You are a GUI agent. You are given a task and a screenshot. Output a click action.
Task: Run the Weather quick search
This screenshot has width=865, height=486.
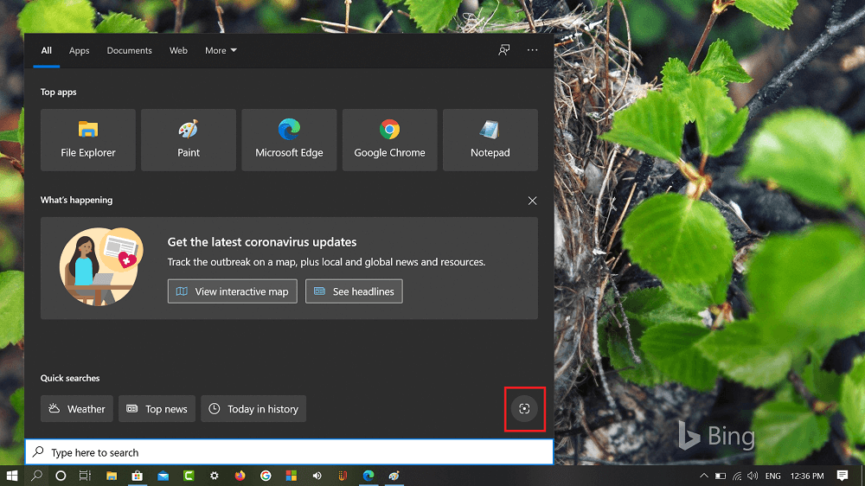(77, 409)
